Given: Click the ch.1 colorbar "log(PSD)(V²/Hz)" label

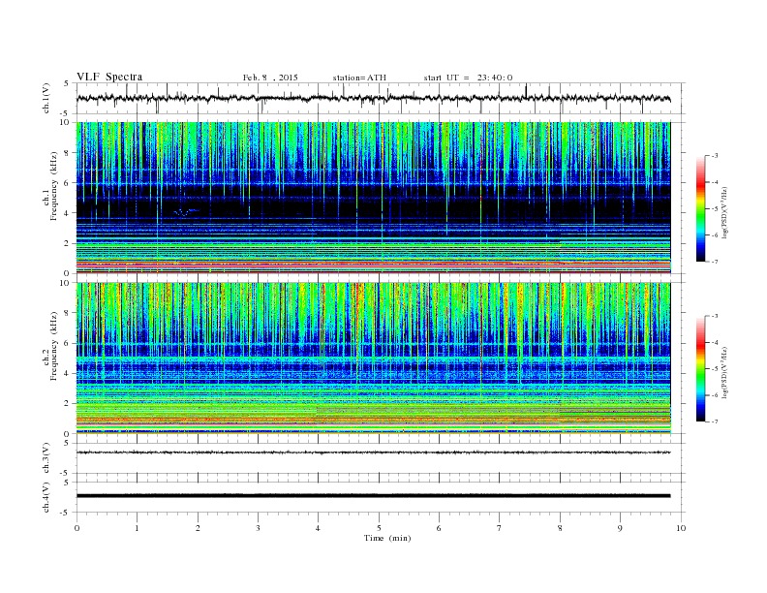Looking at the screenshot, I should 725,212.
